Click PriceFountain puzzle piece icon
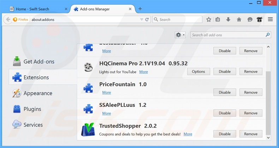The image size is (279, 148). [88, 88]
